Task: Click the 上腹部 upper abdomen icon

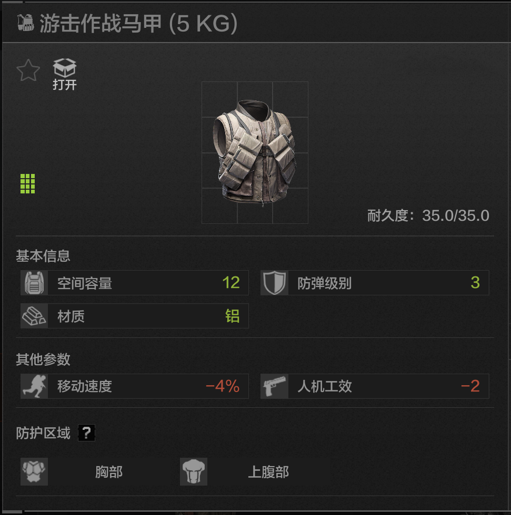Action: coord(194,472)
